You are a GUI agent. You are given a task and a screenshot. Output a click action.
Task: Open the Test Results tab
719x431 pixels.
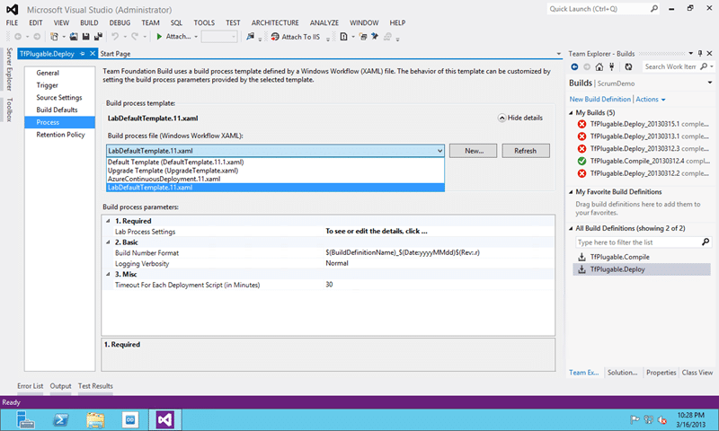coord(95,386)
